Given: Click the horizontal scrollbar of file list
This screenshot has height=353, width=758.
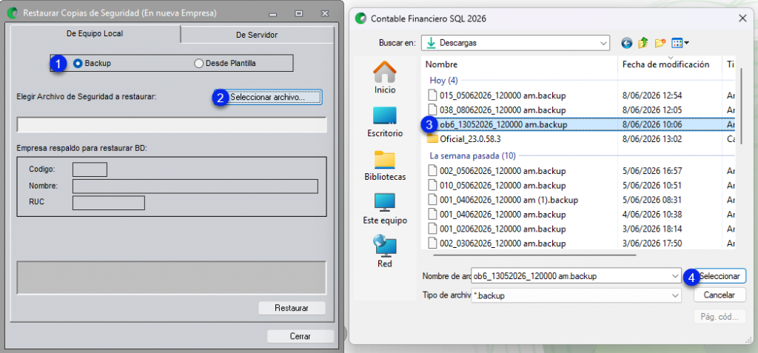Looking at the screenshot, I should [x=534, y=255].
